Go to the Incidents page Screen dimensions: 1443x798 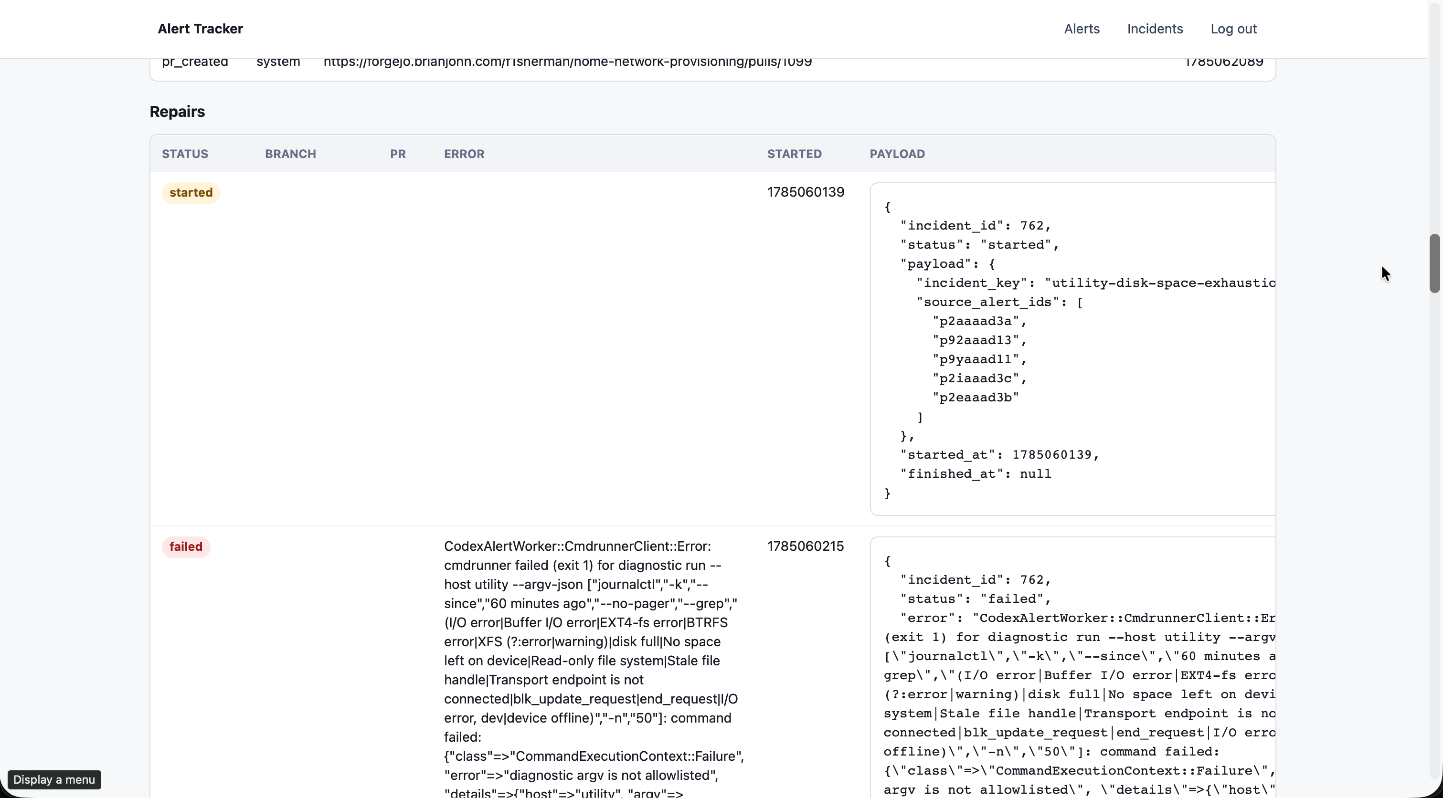(1155, 29)
